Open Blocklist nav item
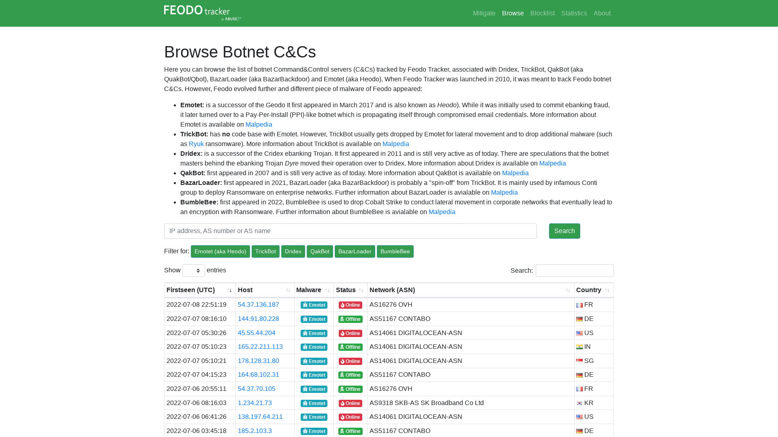The height and width of the screenshot is (437, 778). pyautogui.click(x=542, y=13)
